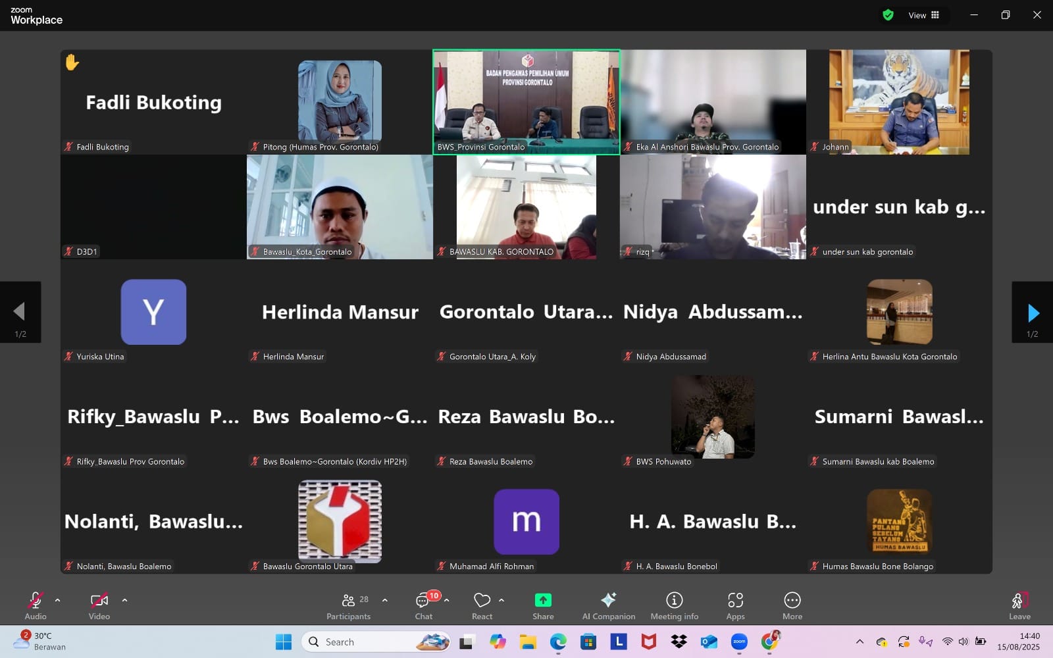Select the BWS_Provinsi Gorontalo video tile
Viewport: 1053px width, 658px height.
[x=526, y=102]
